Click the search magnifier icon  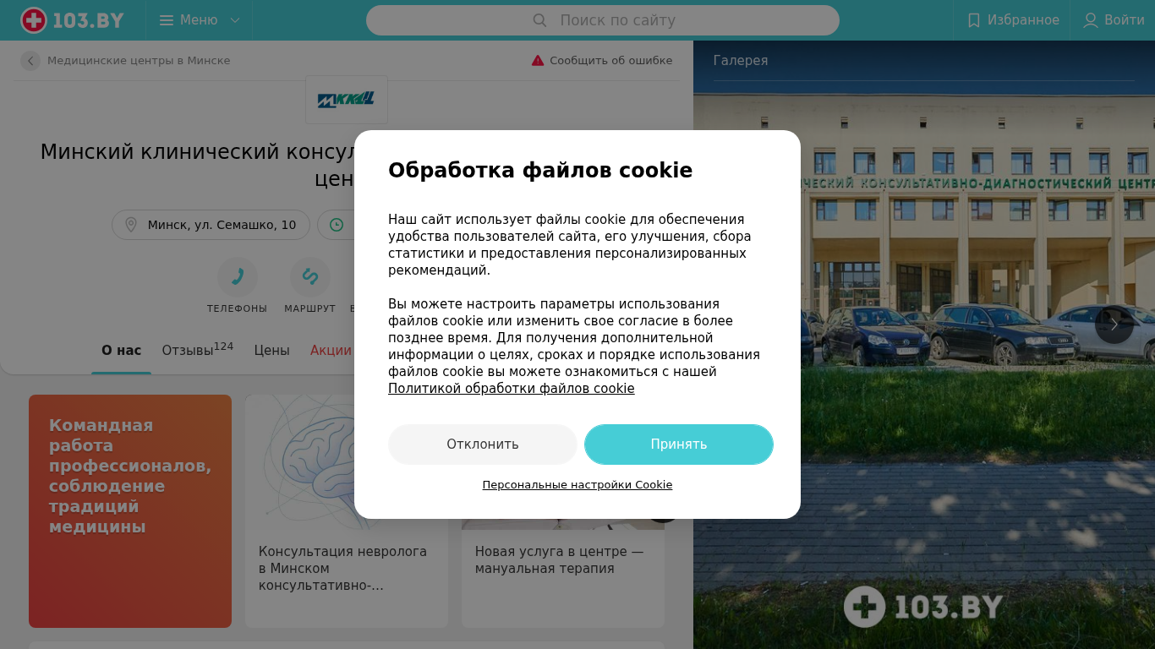[x=539, y=20]
